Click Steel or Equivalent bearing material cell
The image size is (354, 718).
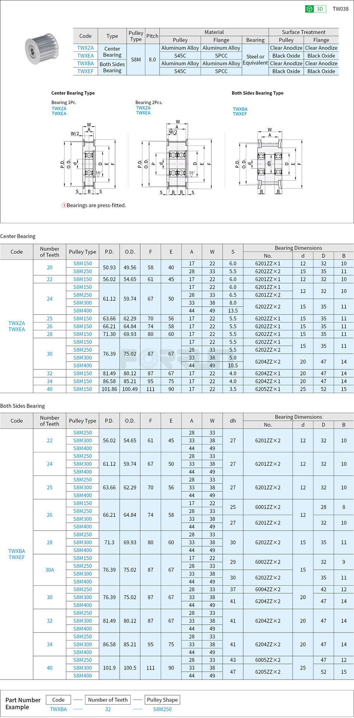pos(255,60)
